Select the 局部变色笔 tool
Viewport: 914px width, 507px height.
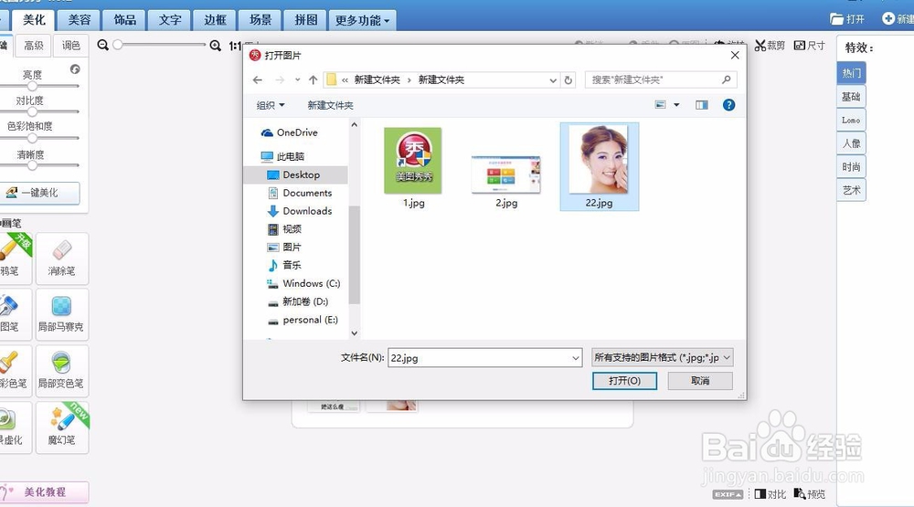pyautogui.click(x=62, y=371)
